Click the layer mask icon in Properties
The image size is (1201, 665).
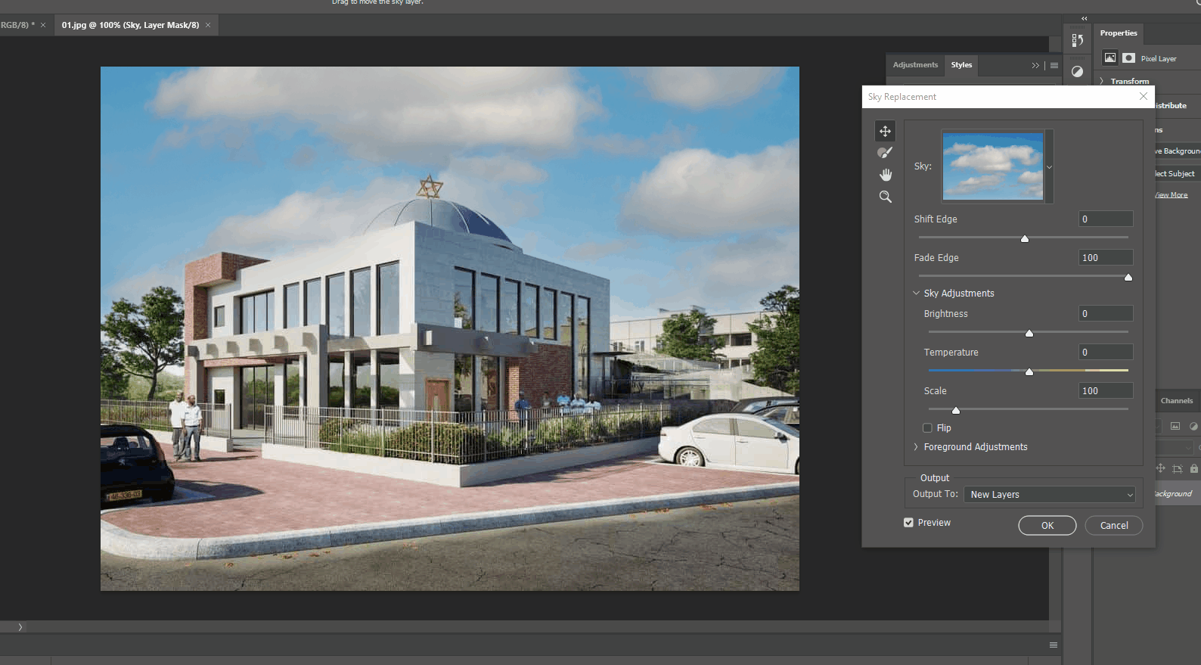click(x=1128, y=57)
